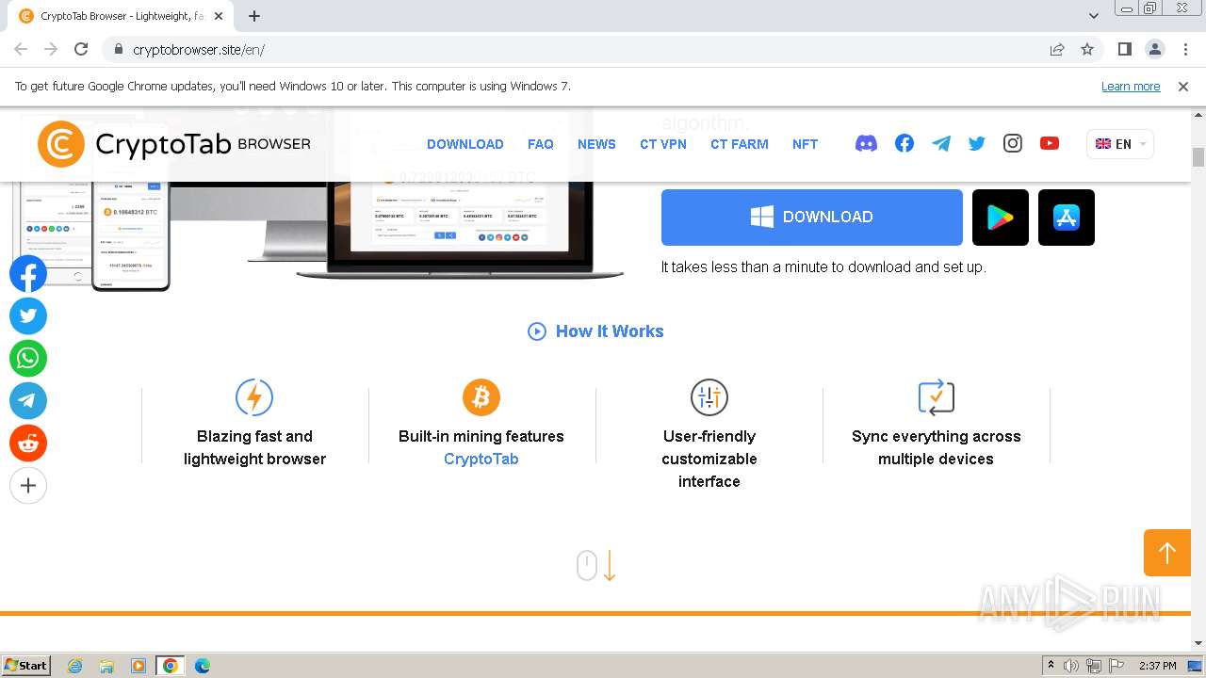The width and height of the screenshot is (1206, 678).
Task: Open the NFT nav menu item
Action: pyautogui.click(x=805, y=144)
